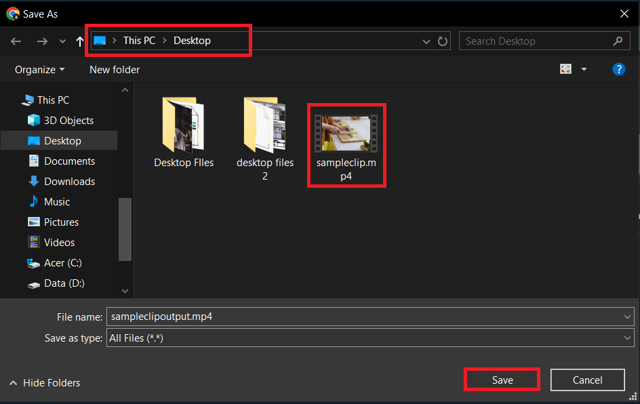Save the file sampleclipoutput.mp4
Viewport: 640px width, 404px height.
click(502, 380)
